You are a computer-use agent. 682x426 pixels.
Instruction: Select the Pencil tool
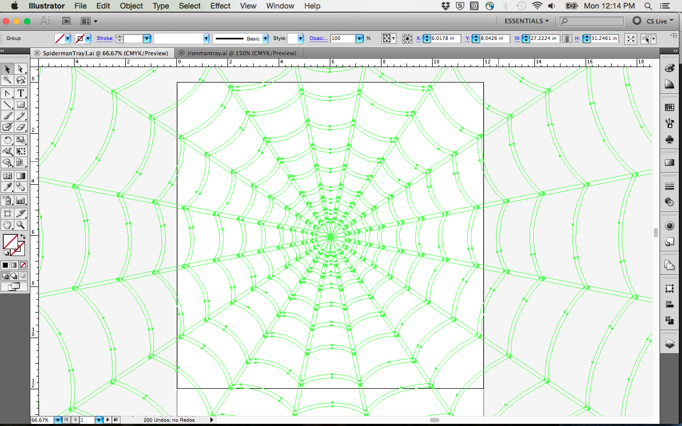[x=21, y=116]
